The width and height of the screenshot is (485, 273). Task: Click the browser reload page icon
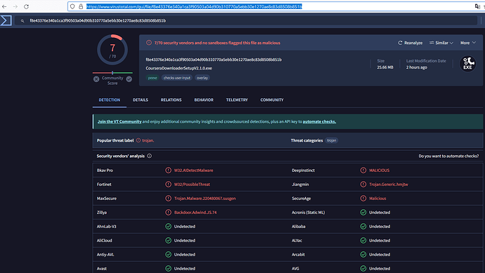coord(26,6)
